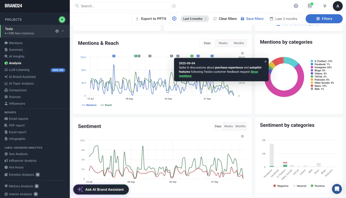Click the help question mark icon

(296, 6)
